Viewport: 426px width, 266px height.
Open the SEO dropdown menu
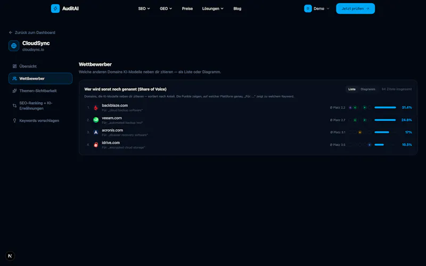(x=144, y=9)
